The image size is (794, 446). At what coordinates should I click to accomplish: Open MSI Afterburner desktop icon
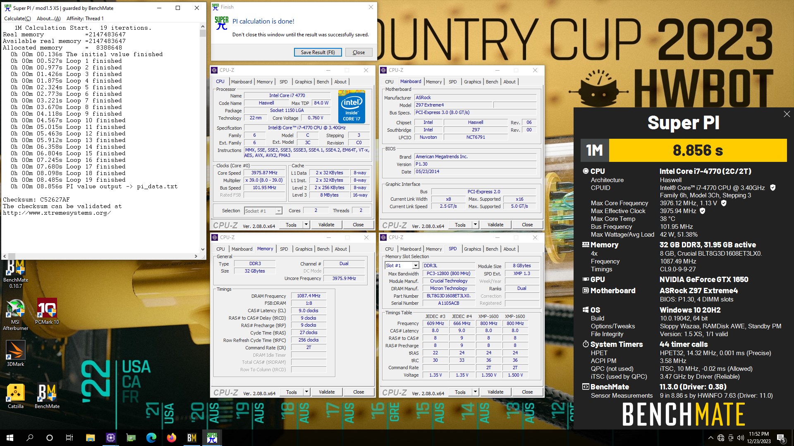click(16, 315)
